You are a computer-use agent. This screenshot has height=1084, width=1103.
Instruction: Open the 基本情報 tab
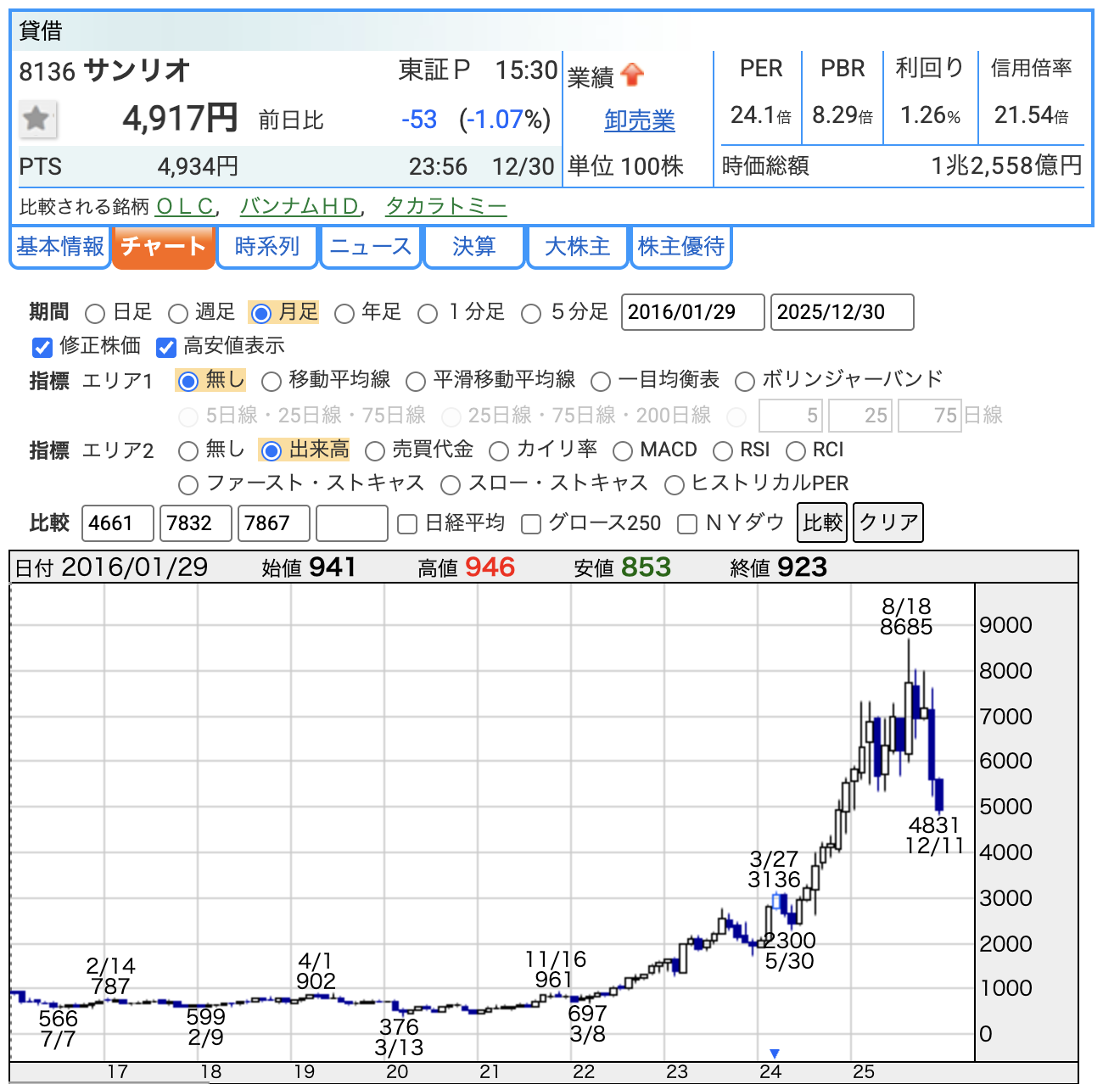tap(60, 247)
